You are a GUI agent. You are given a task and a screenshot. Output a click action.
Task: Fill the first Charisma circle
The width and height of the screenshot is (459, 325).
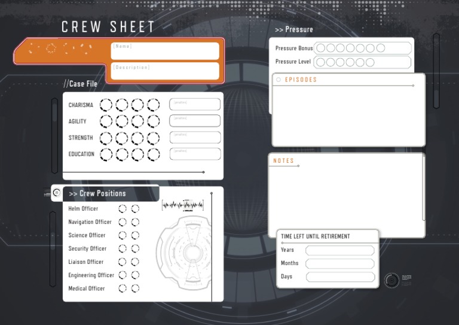pos(106,105)
